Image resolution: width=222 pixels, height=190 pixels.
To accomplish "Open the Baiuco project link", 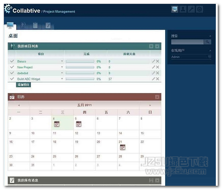I will click(22, 61).
